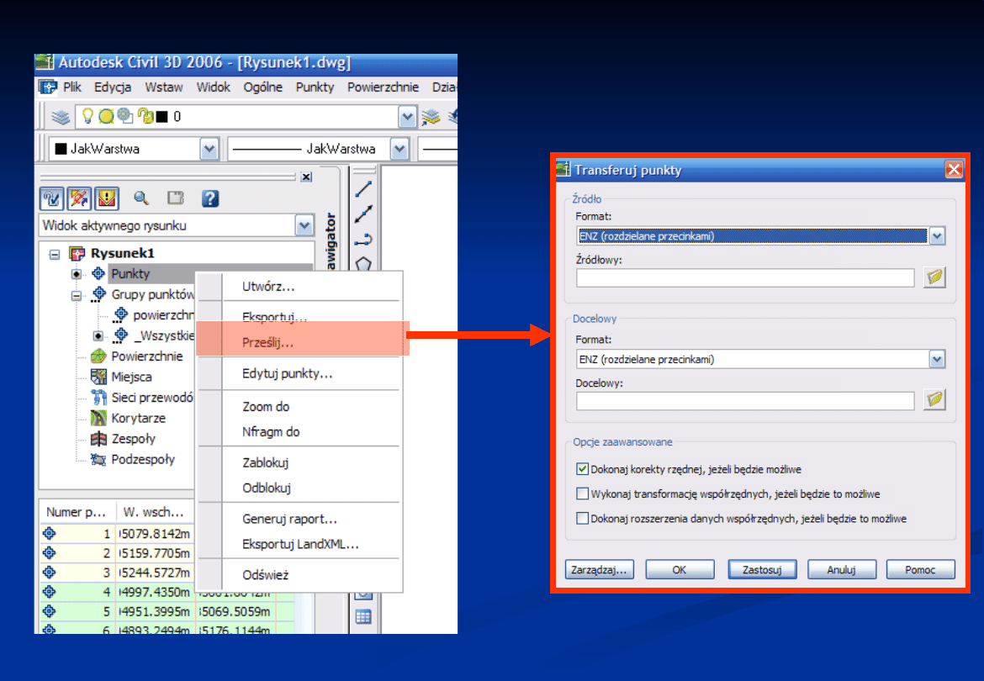
Task: Open the Widok aktywnego rysunku dropdown
Action: click(304, 226)
